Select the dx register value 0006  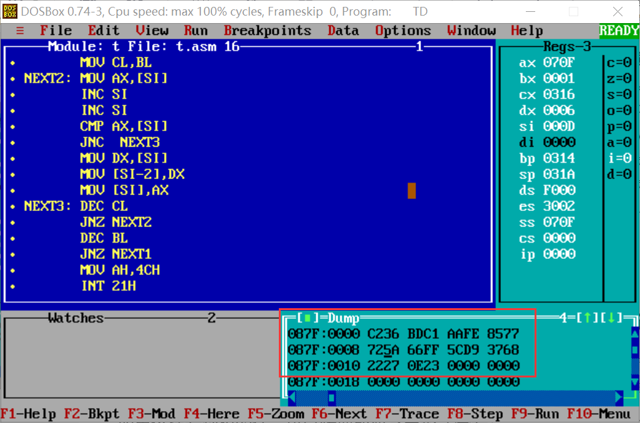559,110
